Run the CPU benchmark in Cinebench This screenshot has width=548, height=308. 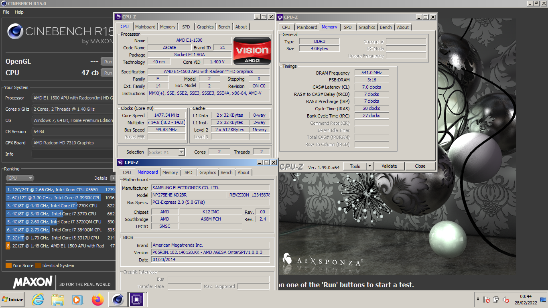coord(108,73)
